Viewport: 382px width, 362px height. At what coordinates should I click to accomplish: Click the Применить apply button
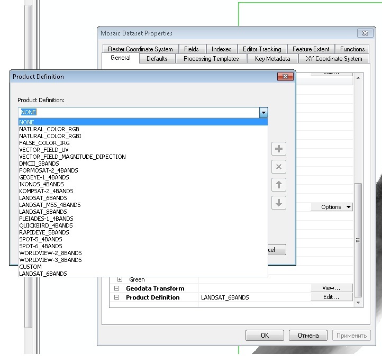tap(351, 336)
